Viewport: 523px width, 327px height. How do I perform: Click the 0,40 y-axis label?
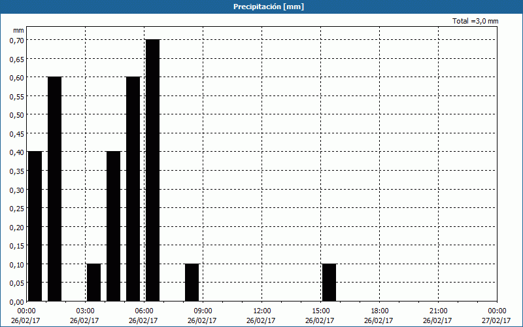pos(17,152)
